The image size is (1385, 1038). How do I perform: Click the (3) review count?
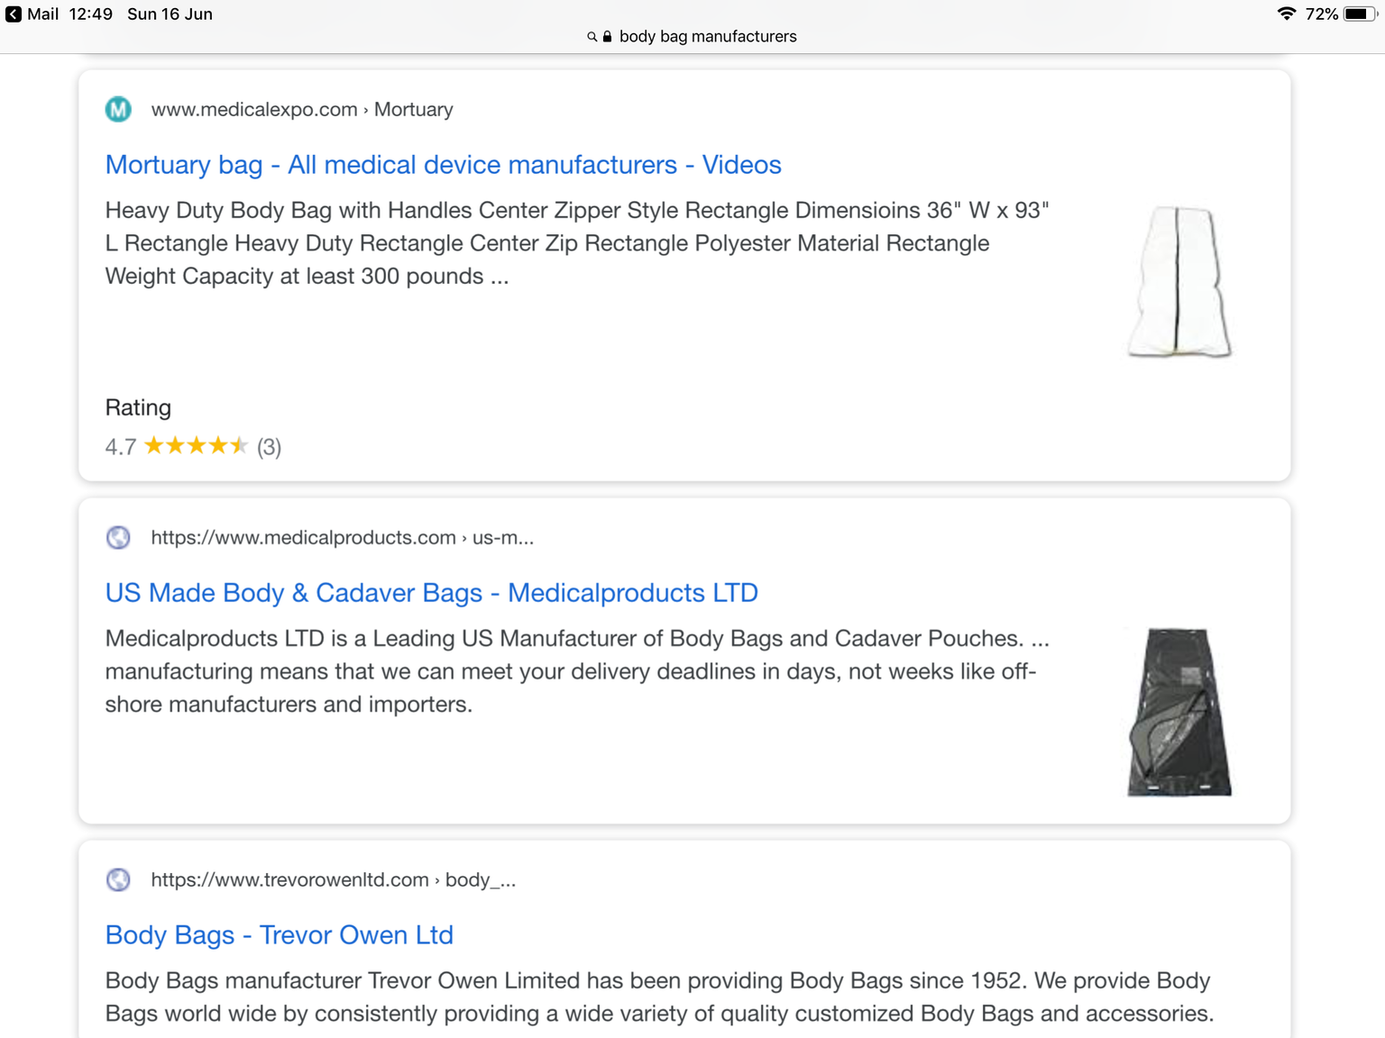click(269, 447)
